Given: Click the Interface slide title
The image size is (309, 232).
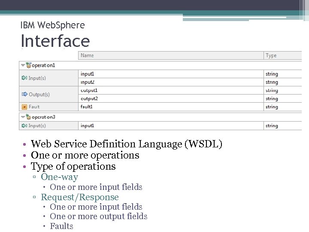Looking at the screenshot, I should [x=55, y=41].
